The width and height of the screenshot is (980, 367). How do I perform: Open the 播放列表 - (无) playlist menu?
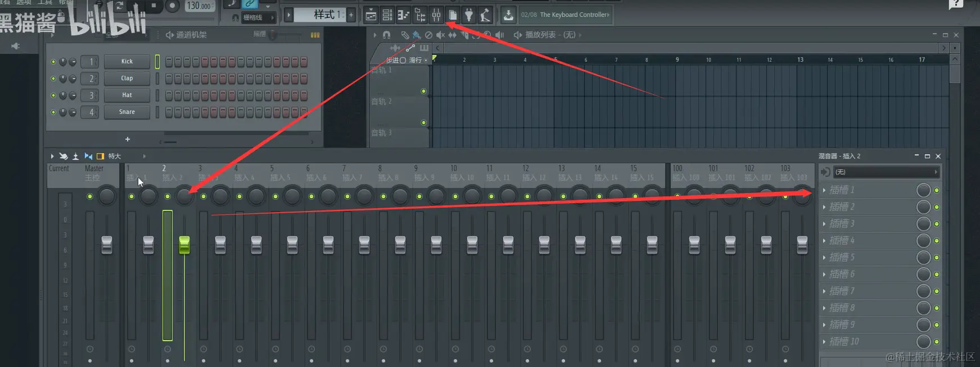click(x=550, y=35)
